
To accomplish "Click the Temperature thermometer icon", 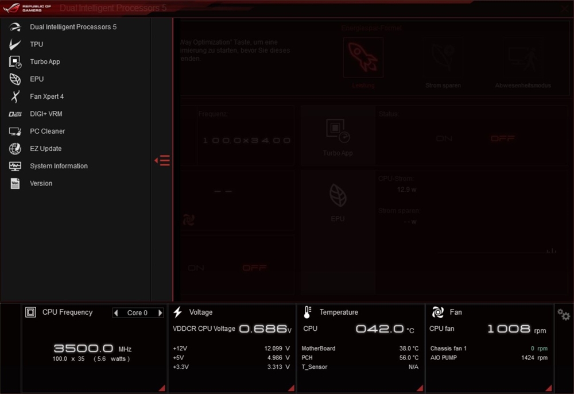I will [x=307, y=312].
